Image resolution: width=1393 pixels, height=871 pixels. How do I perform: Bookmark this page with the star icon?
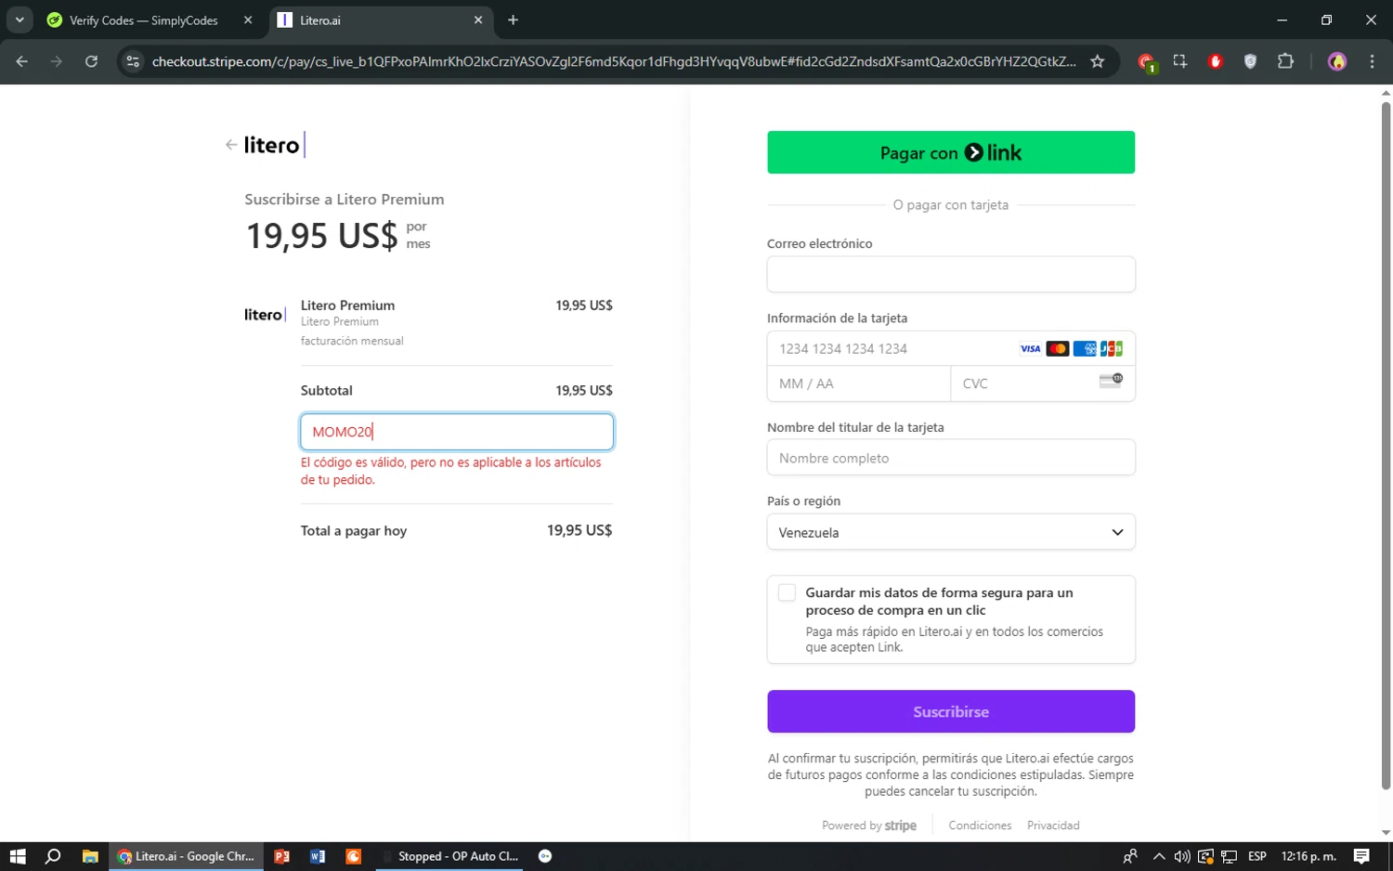tap(1098, 61)
